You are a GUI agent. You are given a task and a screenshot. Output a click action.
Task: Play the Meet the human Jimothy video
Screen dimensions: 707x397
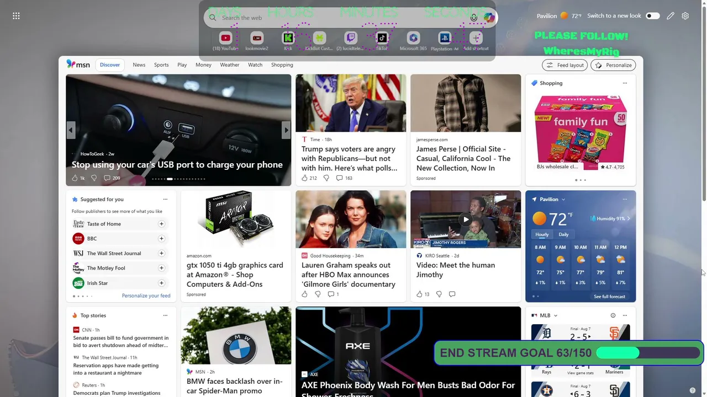(x=466, y=219)
